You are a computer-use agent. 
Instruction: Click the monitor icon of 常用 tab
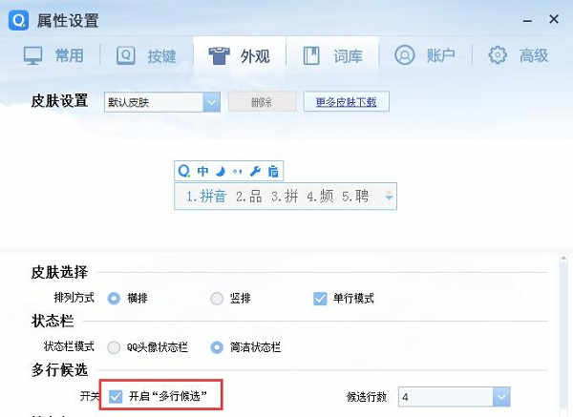click(32, 56)
